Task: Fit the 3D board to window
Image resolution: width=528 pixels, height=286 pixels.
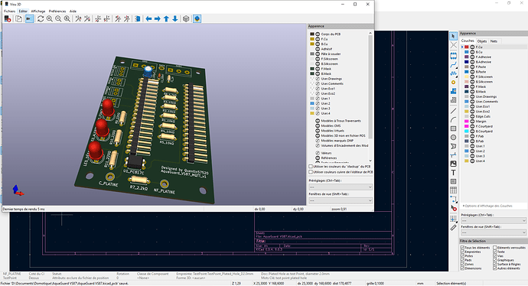Action: (x=67, y=19)
